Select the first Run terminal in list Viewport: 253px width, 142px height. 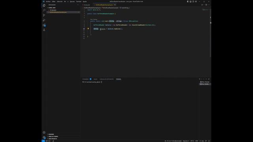[x=205, y=82]
